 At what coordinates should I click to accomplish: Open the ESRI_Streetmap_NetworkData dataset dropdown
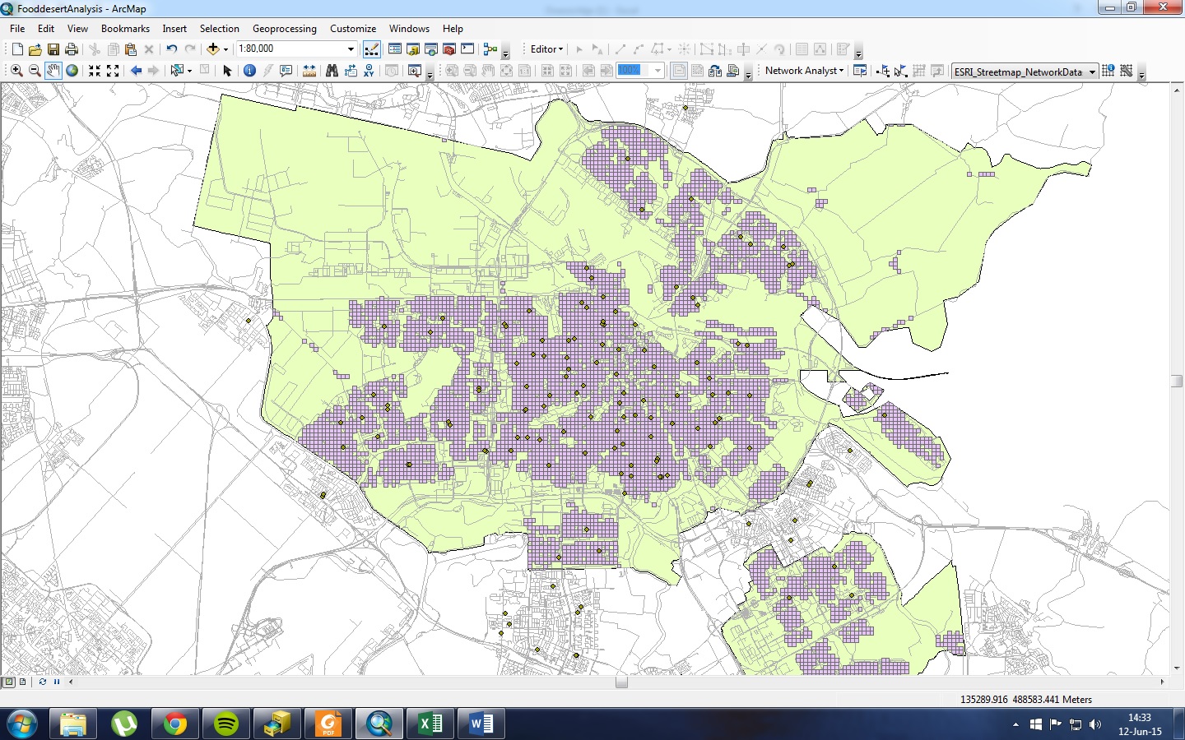pyautogui.click(x=1092, y=72)
